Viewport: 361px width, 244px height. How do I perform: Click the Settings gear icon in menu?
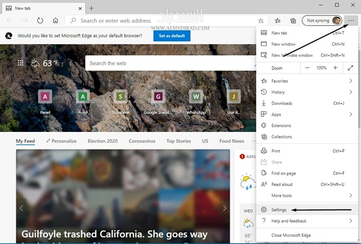point(264,210)
